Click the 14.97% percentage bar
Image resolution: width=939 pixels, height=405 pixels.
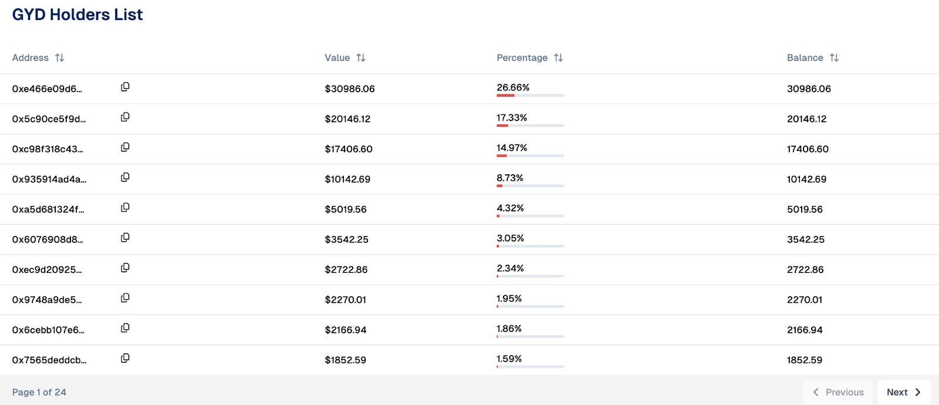(530, 156)
